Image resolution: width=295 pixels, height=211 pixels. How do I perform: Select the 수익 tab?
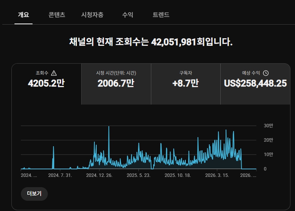pos(128,15)
